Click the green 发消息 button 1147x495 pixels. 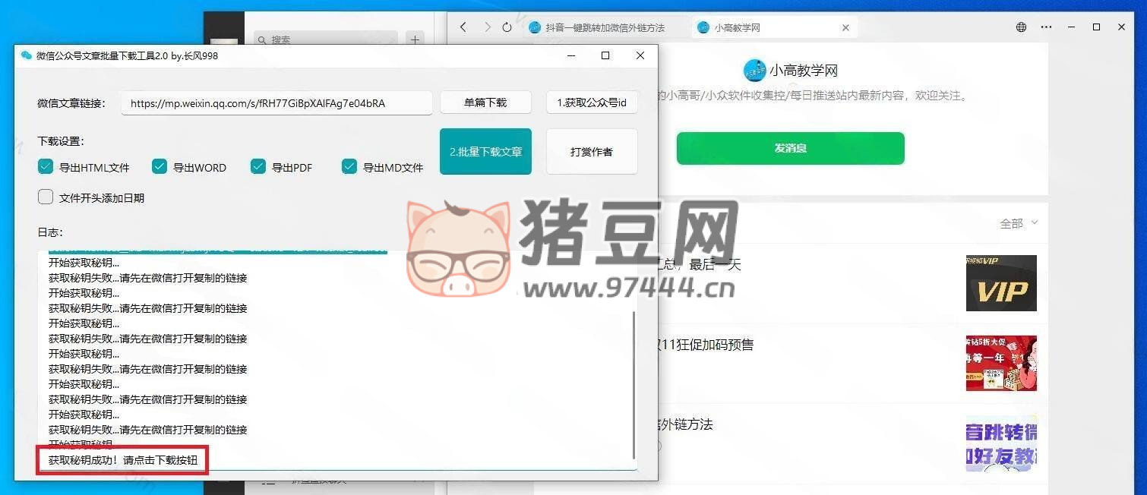click(x=790, y=148)
